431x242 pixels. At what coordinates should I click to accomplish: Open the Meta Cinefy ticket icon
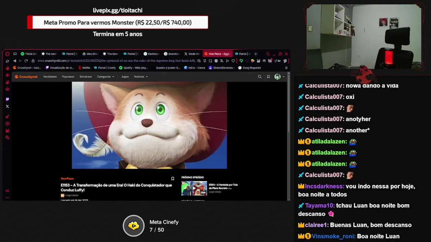coord(134,226)
